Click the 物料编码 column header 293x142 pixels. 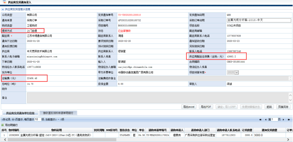[14, 130]
